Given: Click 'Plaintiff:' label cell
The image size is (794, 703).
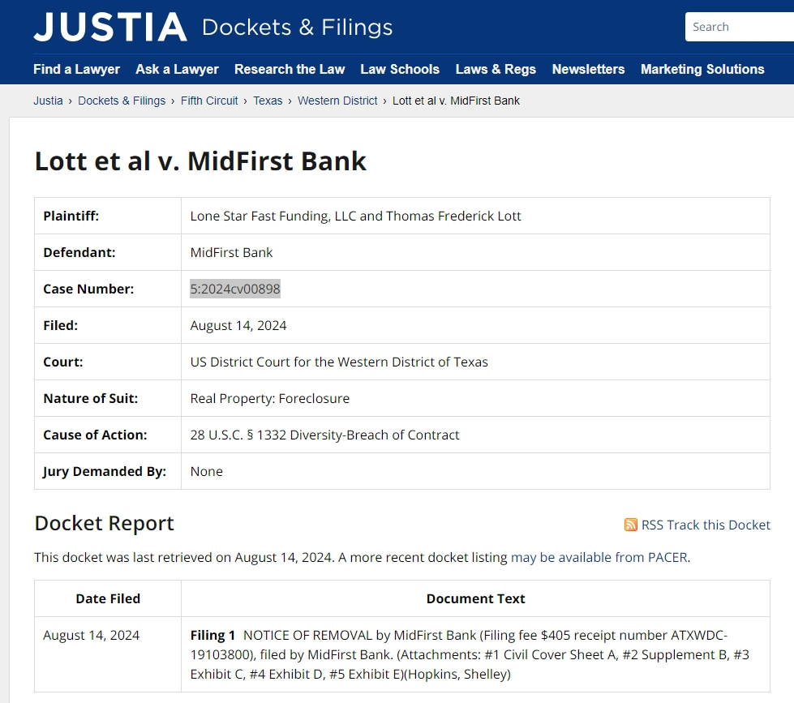Looking at the screenshot, I should pos(108,216).
